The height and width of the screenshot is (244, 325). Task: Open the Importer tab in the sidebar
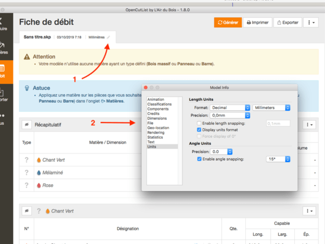tap(6, 95)
